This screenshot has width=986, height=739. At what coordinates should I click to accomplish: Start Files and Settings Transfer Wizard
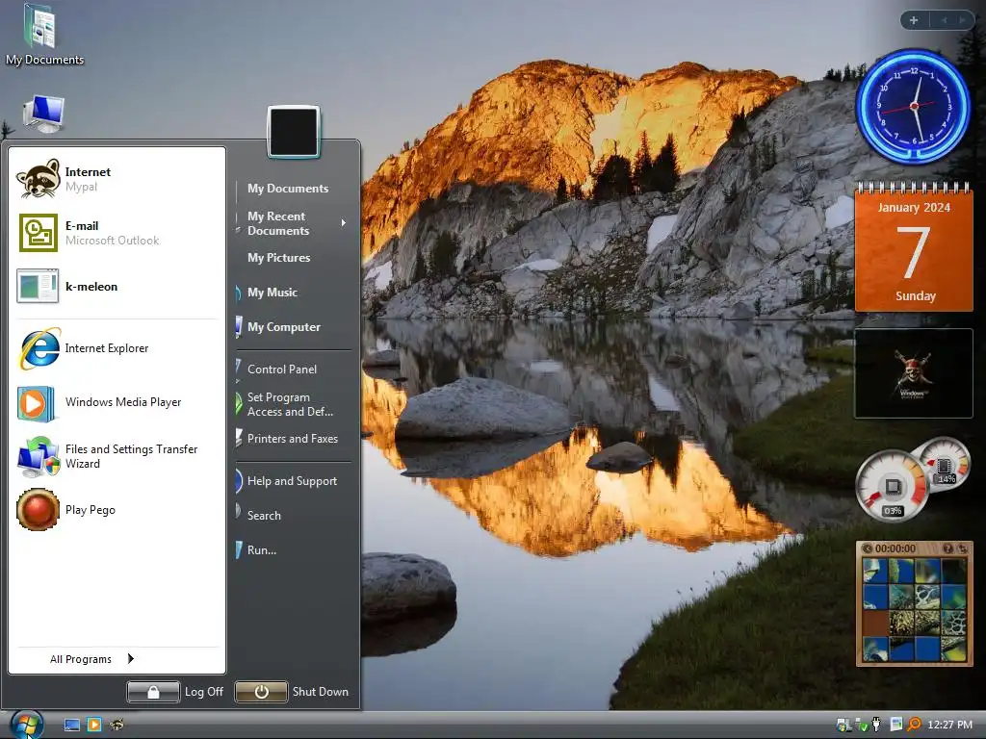[x=117, y=456]
